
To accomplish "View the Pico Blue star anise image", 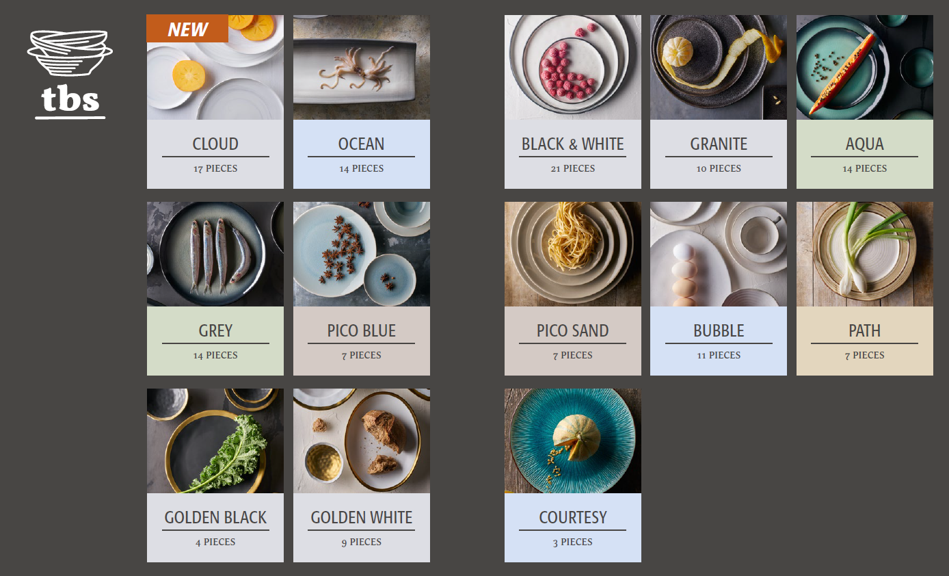I will coord(362,254).
